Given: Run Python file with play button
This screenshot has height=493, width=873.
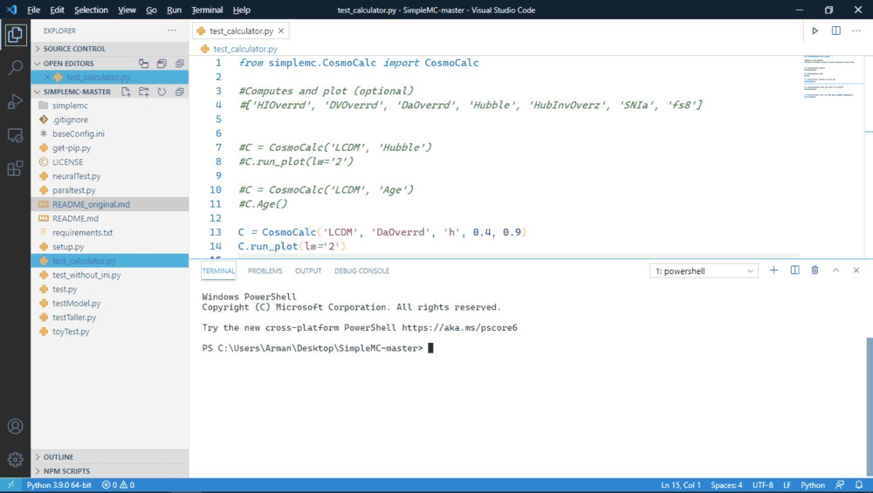Looking at the screenshot, I should [815, 31].
